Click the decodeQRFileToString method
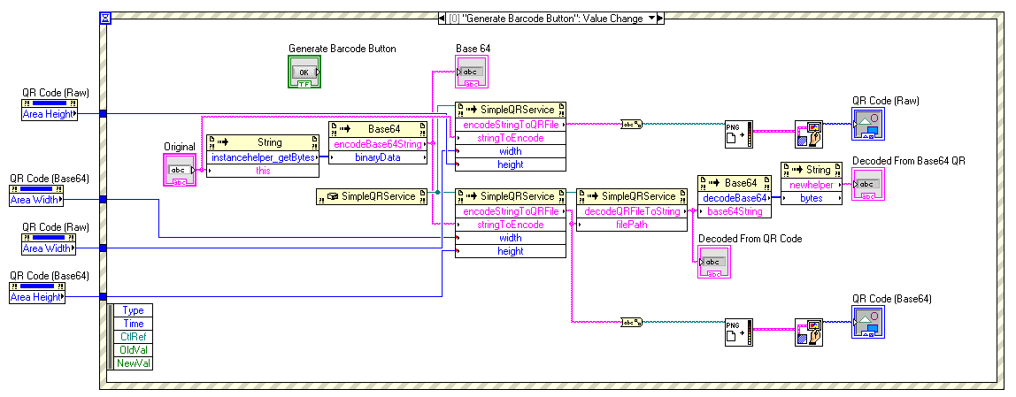 click(632, 211)
